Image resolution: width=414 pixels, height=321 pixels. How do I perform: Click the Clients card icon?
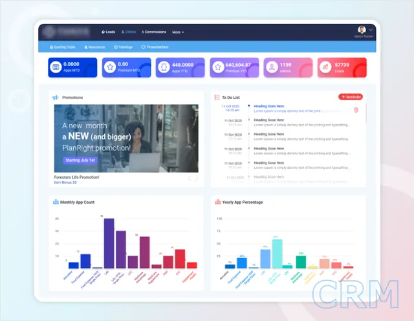pos(270,67)
